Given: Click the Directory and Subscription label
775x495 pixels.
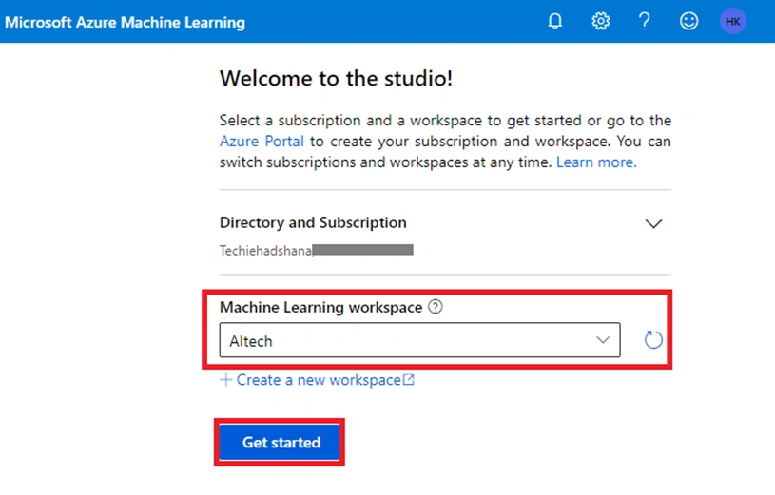Looking at the screenshot, I should point(313,222).
